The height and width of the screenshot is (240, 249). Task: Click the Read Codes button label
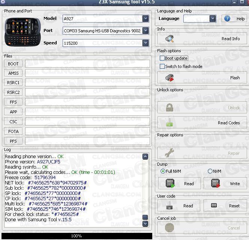click(229, 123)
